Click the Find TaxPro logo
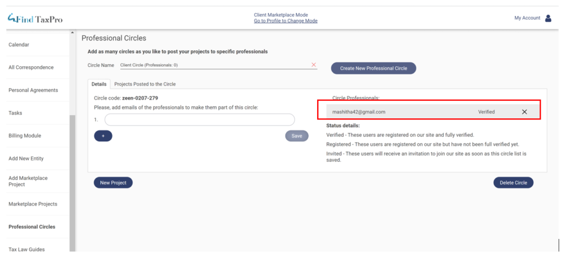The image size is (562, 257). 35,19
